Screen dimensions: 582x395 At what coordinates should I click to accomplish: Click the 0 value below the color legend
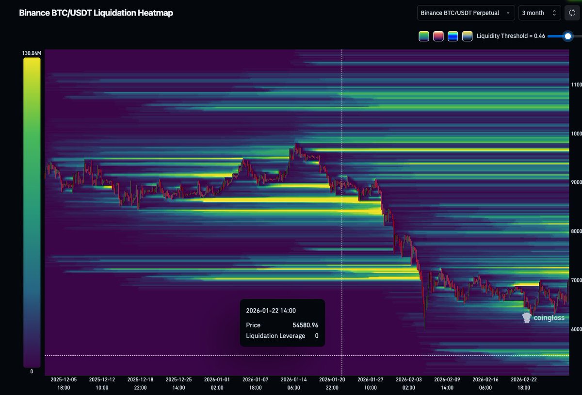tap(32, 372)
